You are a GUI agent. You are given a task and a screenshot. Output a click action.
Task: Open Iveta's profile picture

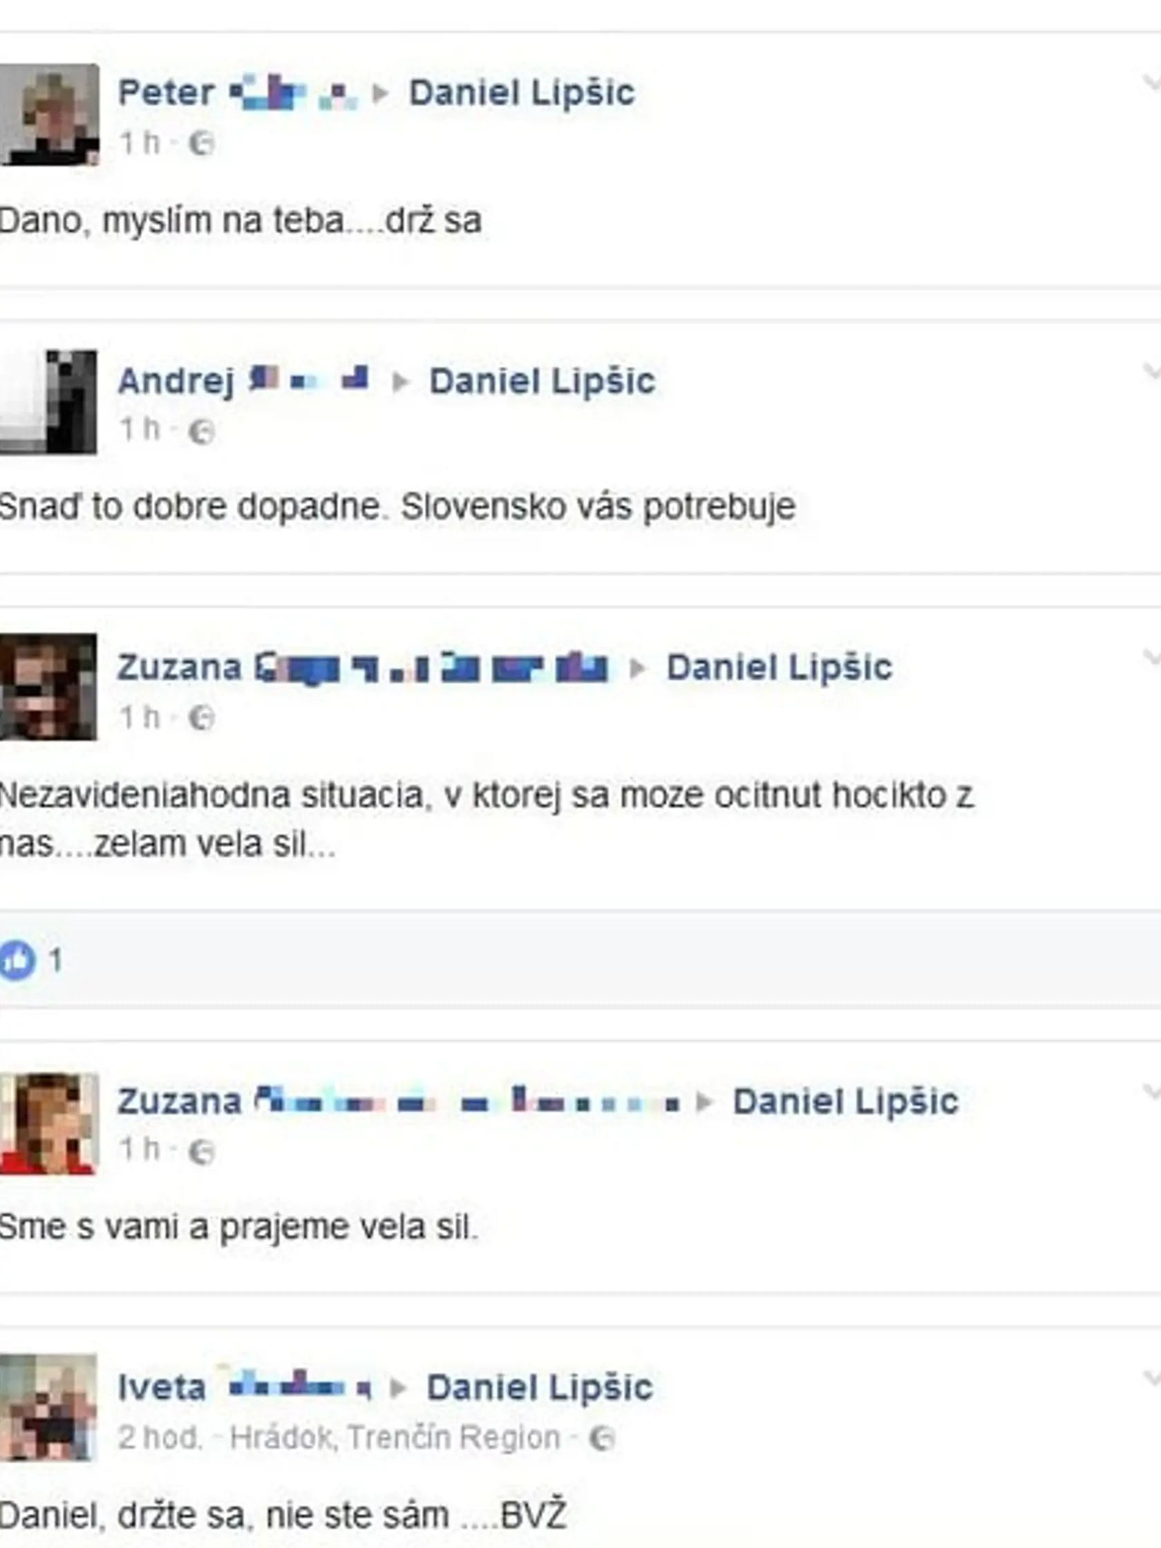coord(49,1408)
